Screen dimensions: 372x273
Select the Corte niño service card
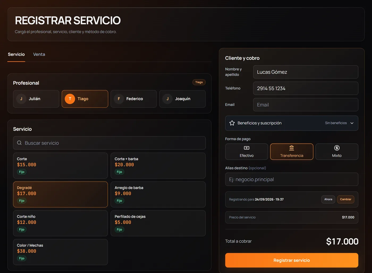[x=60, y=223]
